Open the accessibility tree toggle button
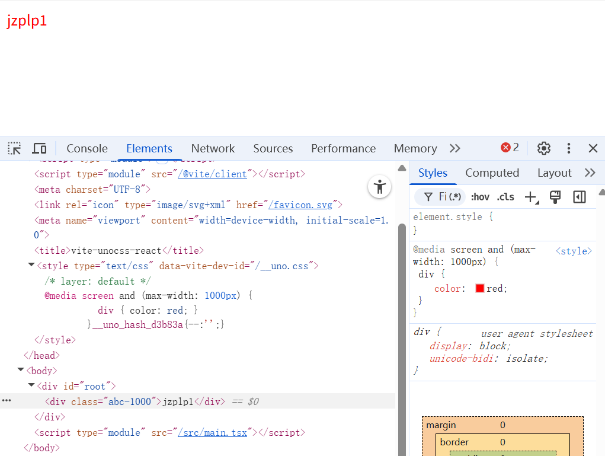 (x=379, y=187)
